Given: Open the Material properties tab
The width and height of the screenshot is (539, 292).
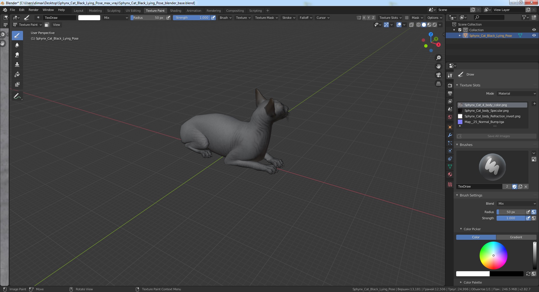Looking at the screenshot, I should (x=450, y=174).
